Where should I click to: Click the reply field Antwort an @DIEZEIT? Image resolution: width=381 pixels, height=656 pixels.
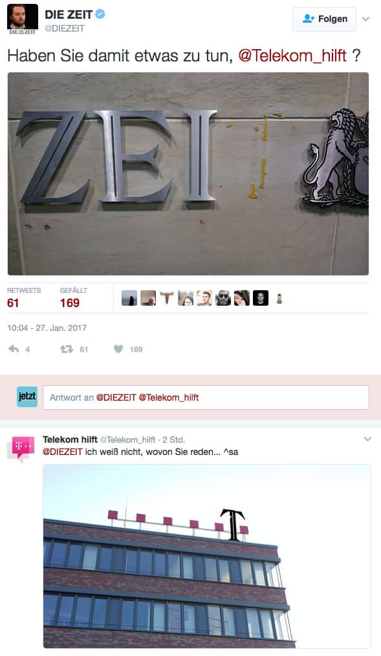pos(206,397)
